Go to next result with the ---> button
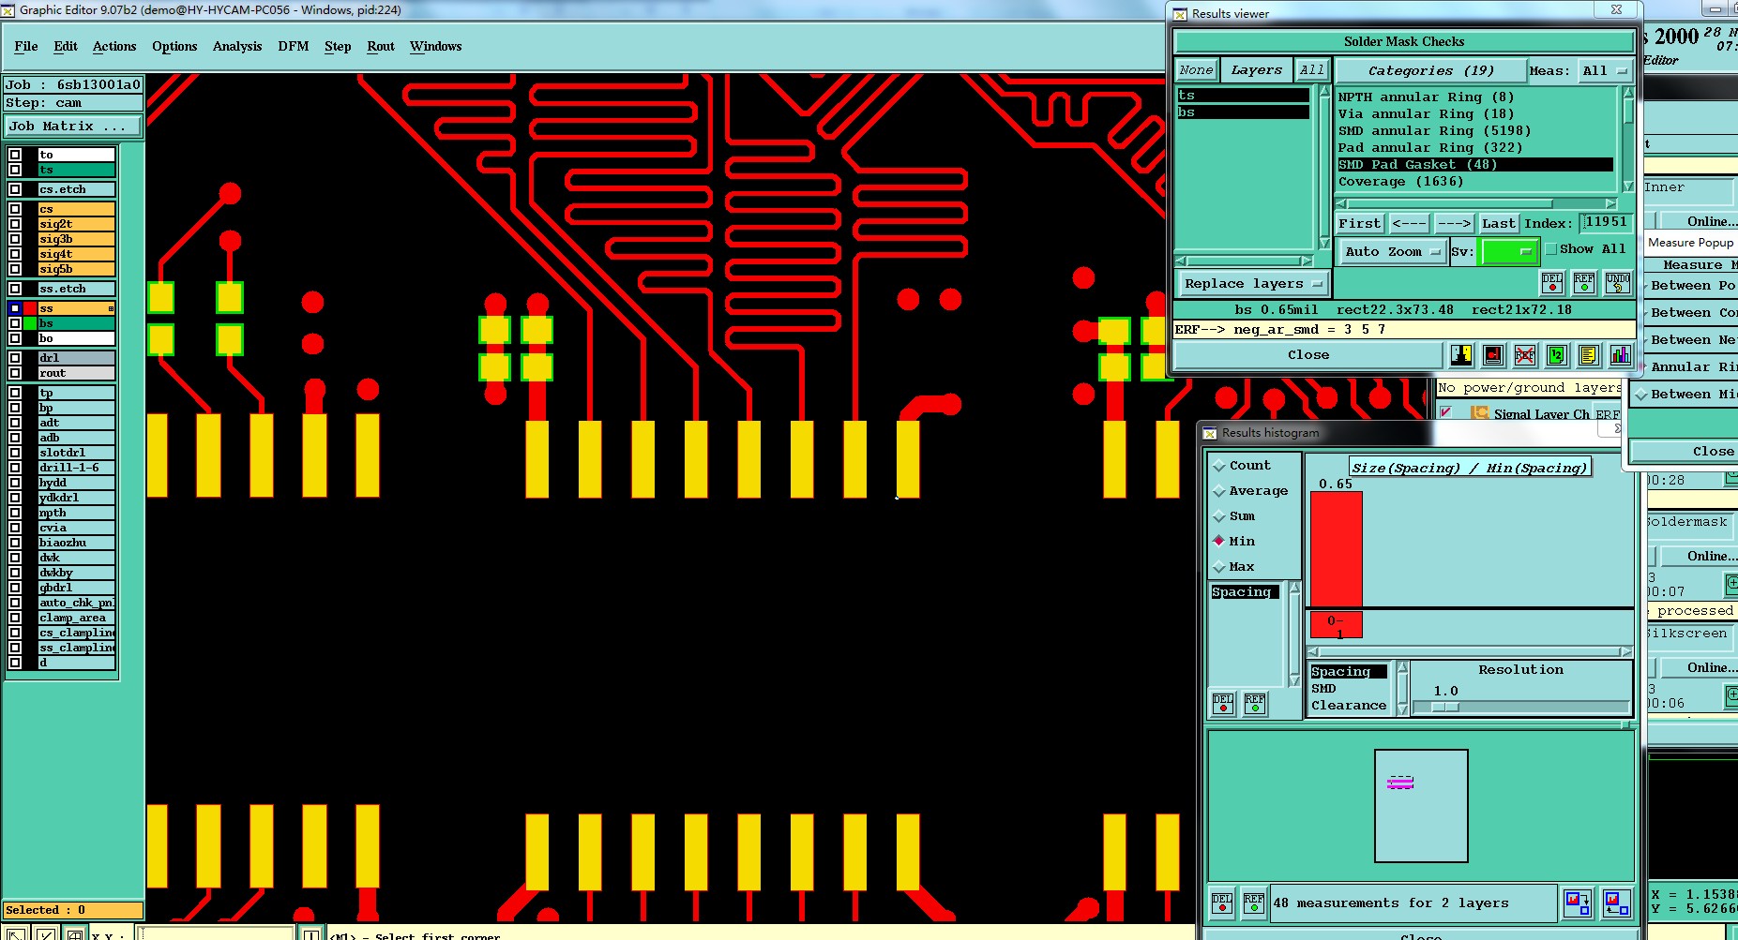Viewport: 1738px width, 940px height. [x=1454, y=224]
